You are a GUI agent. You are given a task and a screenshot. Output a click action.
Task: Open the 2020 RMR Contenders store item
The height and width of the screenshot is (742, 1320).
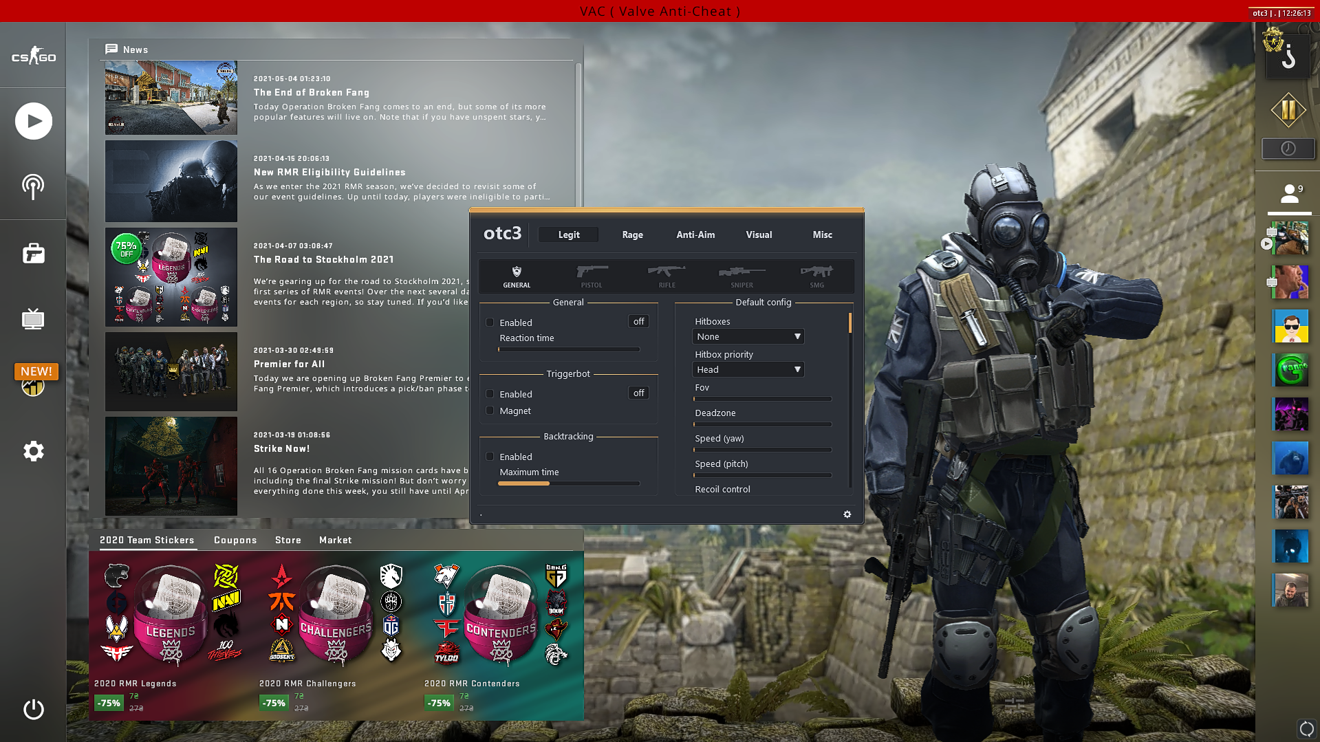click(501, 635)
